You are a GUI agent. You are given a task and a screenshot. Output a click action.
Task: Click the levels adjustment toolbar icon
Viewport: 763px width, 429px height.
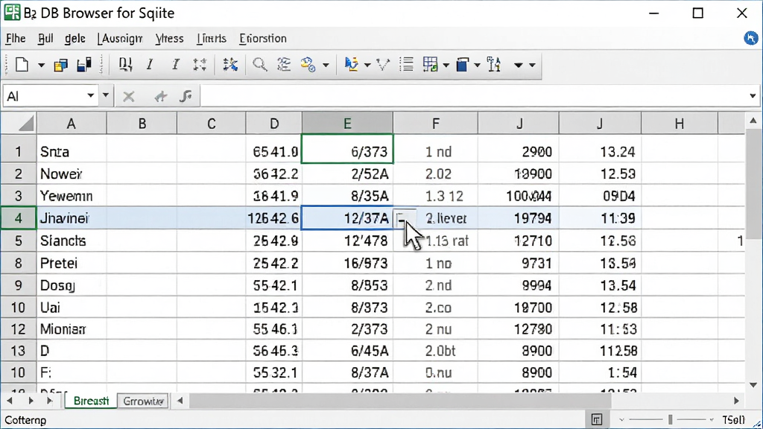coord(494,65)
